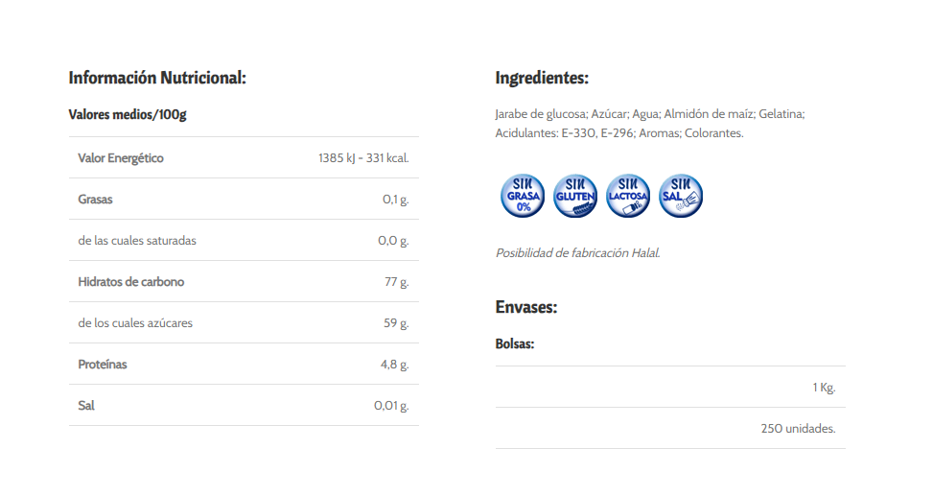Select the 1 Kg. packaging entry
Screen dimensions: 933x496
tap(824, 388)
